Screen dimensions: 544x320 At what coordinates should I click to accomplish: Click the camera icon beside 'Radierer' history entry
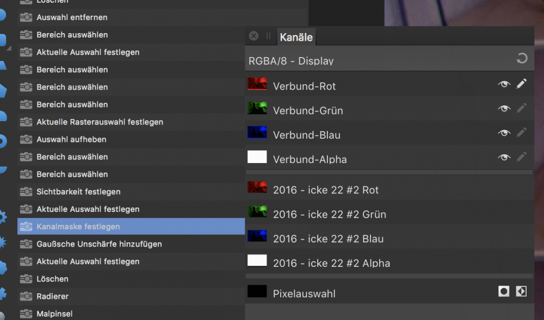click(x=27, y=296)
